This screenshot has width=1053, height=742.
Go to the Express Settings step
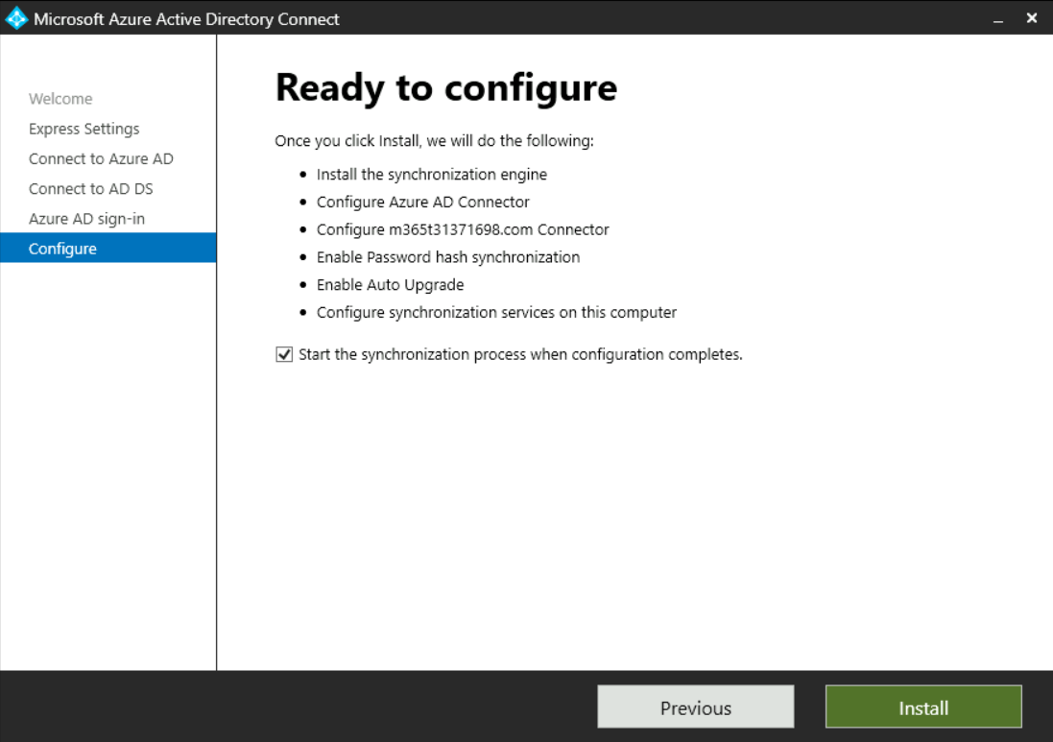[84, 129]
